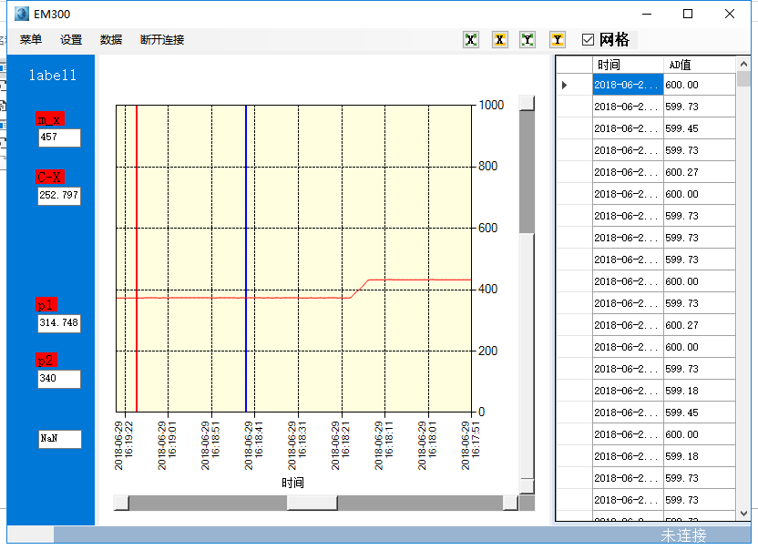
Task: Click the green-cornered Y axis icon
Action: tap(528, 40)
